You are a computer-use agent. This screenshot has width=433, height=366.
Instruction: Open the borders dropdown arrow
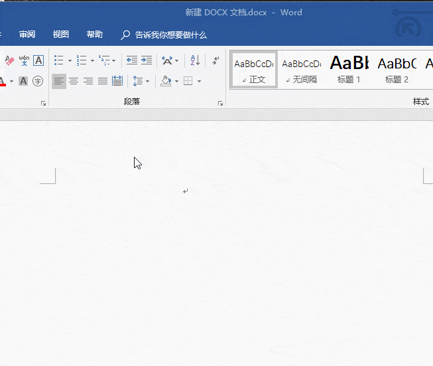[200, 82]
